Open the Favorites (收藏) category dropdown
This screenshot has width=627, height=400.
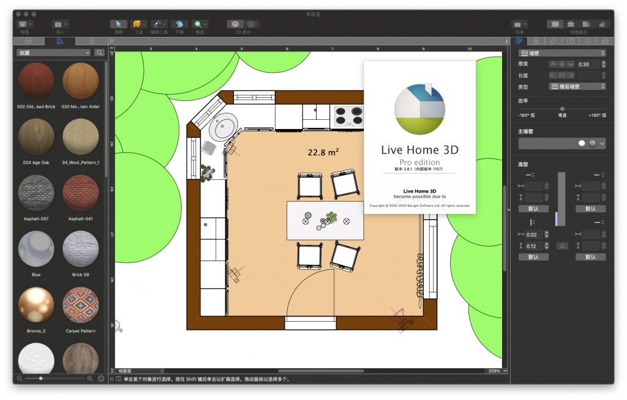click(54, 53)
